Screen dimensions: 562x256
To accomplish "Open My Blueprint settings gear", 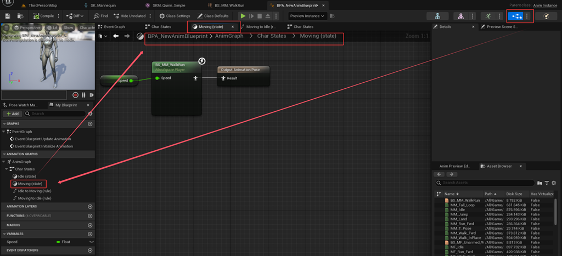I will coord(91,113).
